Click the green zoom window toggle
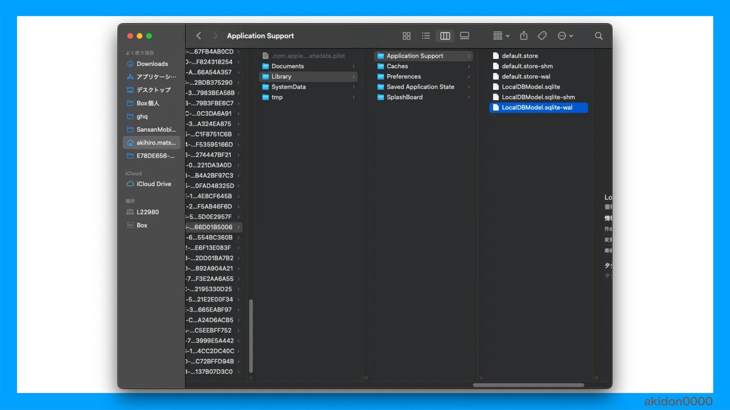 point(149,36)
